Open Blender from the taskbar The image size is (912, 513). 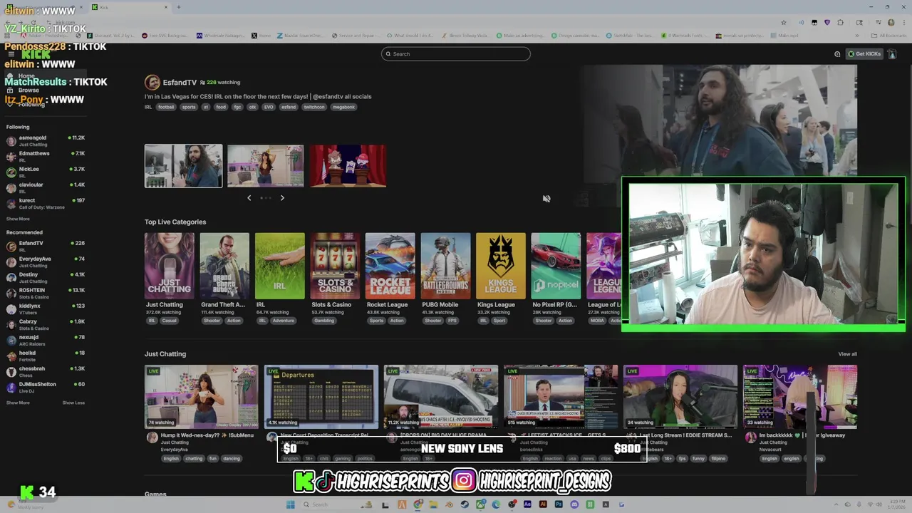point(450,504)
